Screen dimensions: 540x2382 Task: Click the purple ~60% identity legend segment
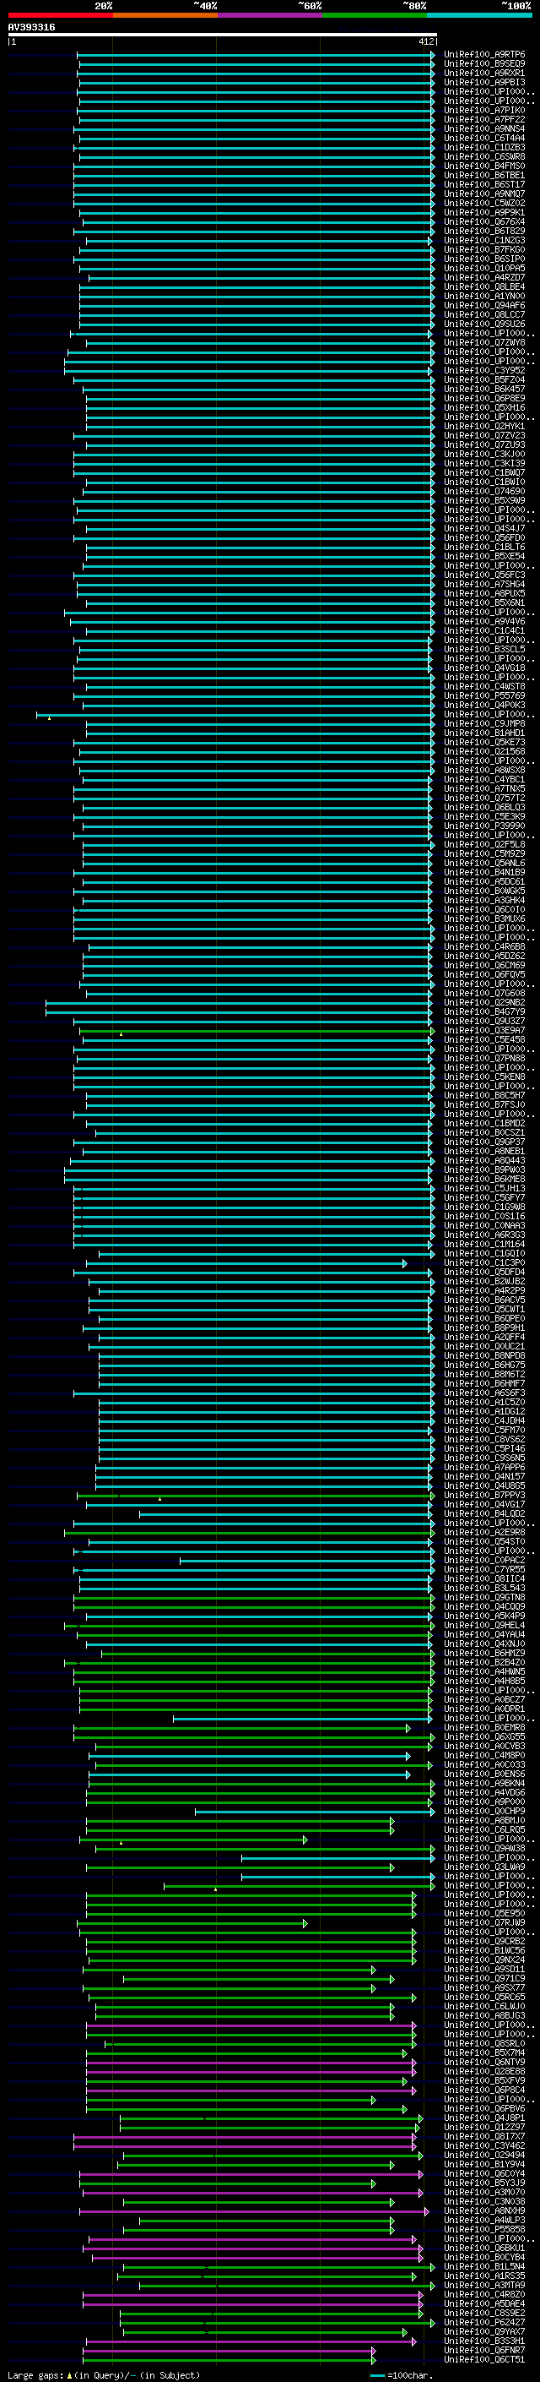269,15
